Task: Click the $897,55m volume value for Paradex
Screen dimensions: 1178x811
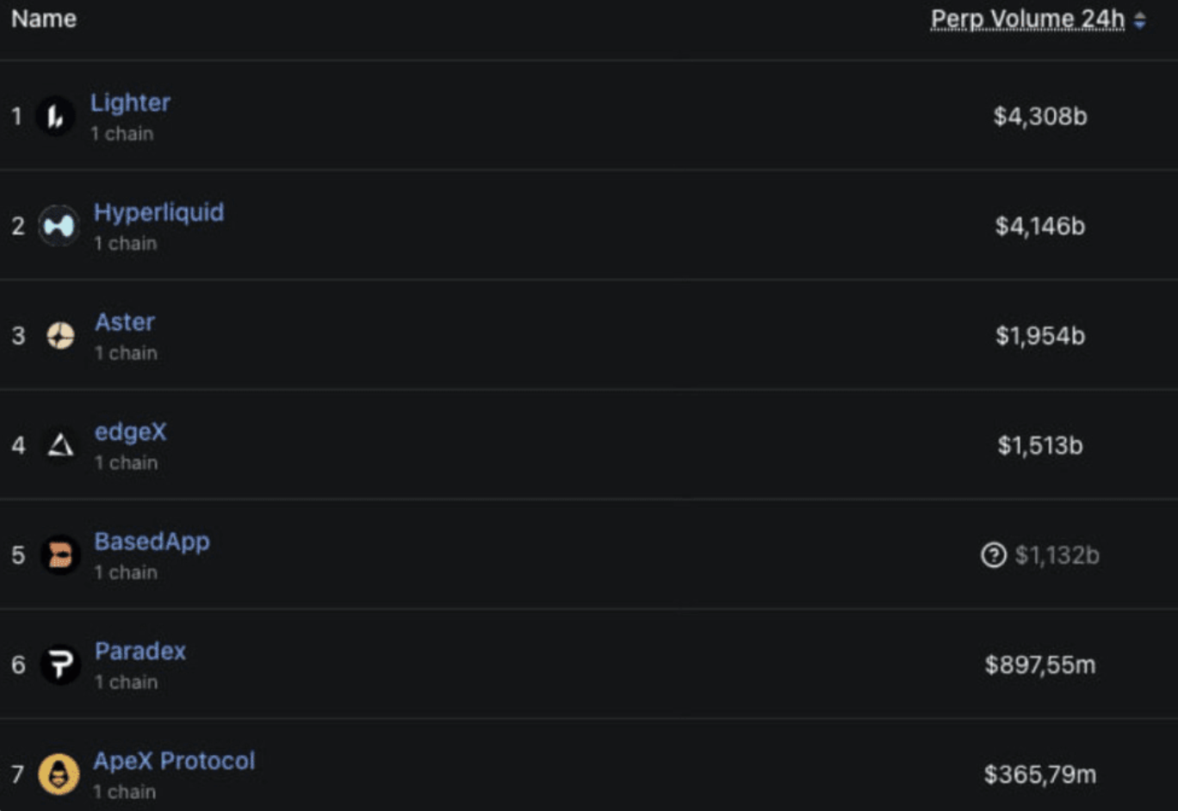Action: [1039, 665]
